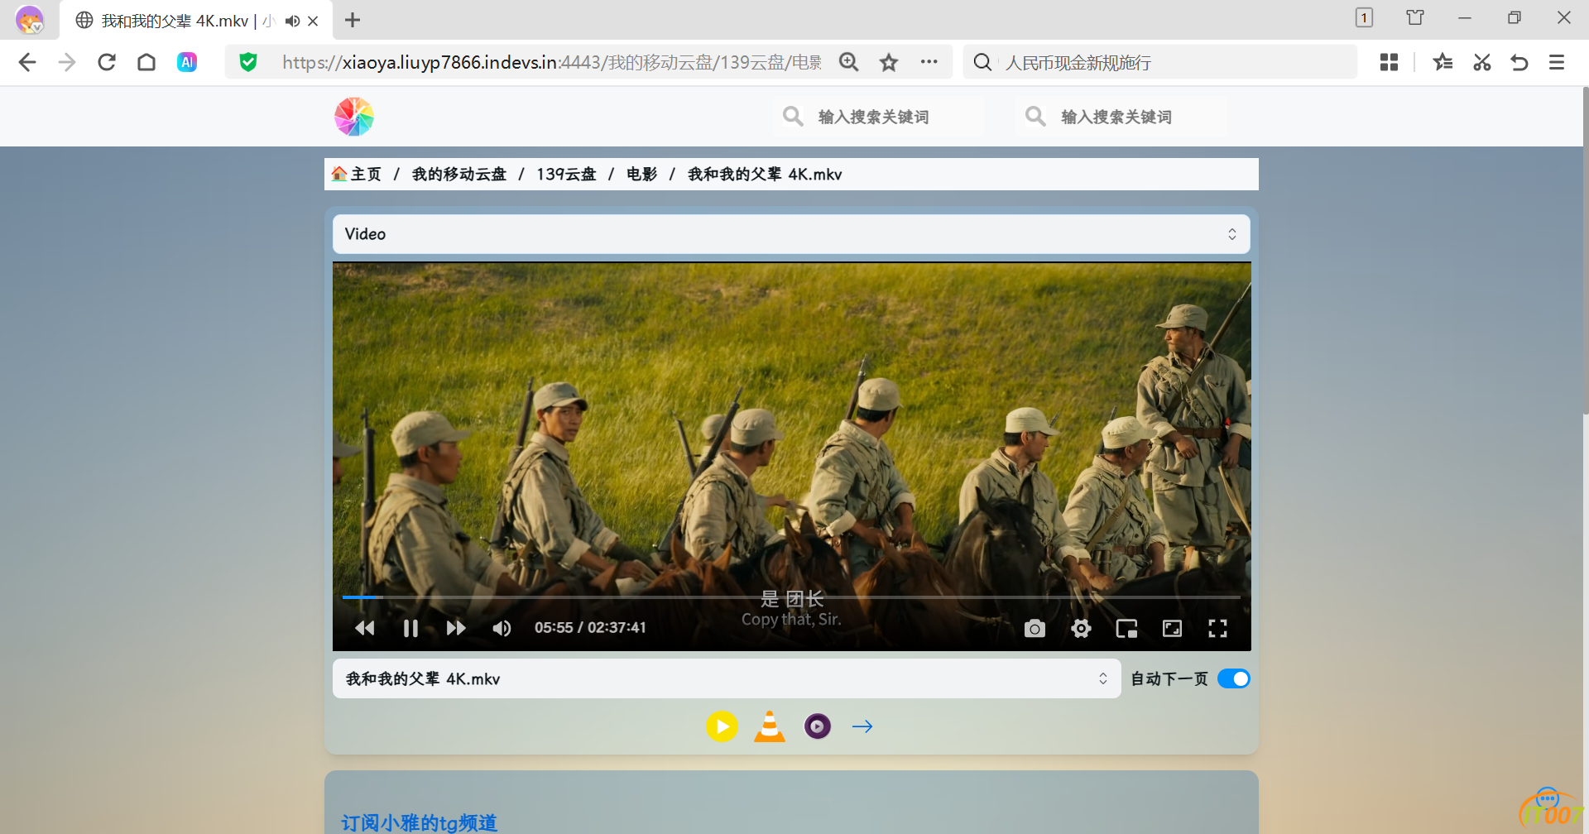Enter fullscreen video mode

(x=1217, y=629)
